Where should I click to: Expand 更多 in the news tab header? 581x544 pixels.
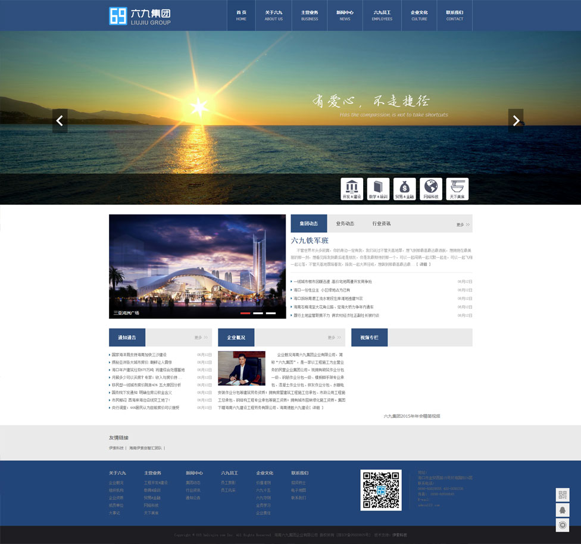click(463, 224)
